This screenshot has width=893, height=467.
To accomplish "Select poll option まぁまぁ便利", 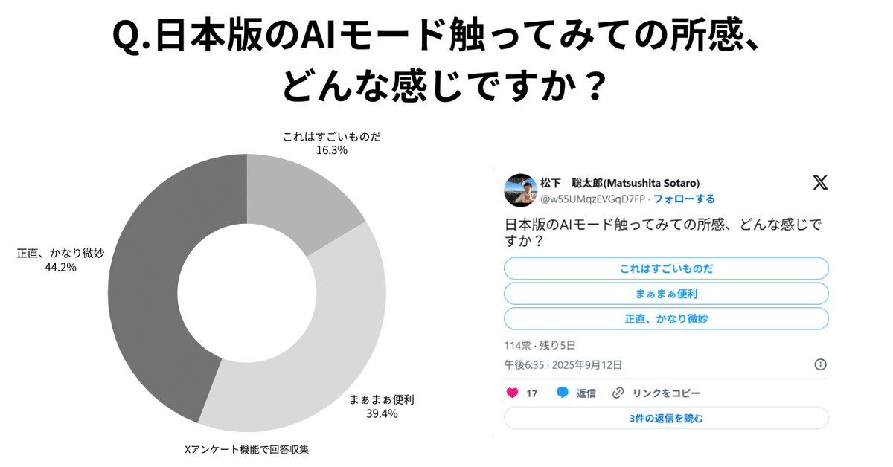I will click(666, 293).
